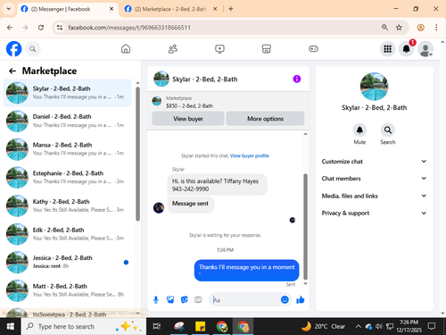Switch to the Messenger | Facebook tab
This screenshot has height=335, width=446.
(68, 9)
